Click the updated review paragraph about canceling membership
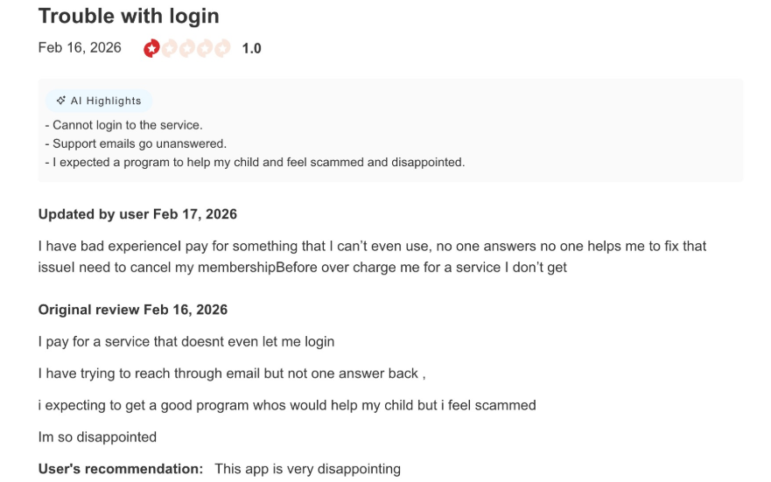 pyautogui.click(x=372, y=256)
